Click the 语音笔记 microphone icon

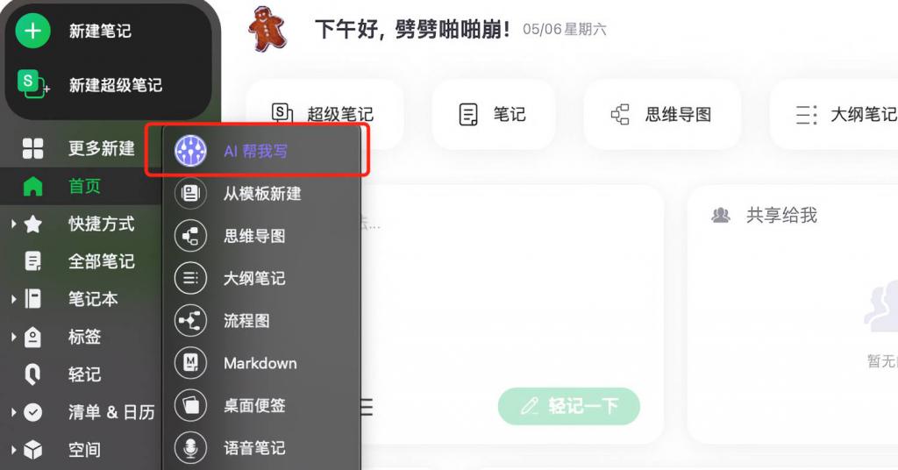pos(190,448)
